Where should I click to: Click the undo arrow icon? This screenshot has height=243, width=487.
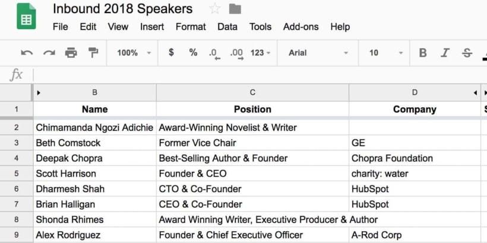point(27,53)
